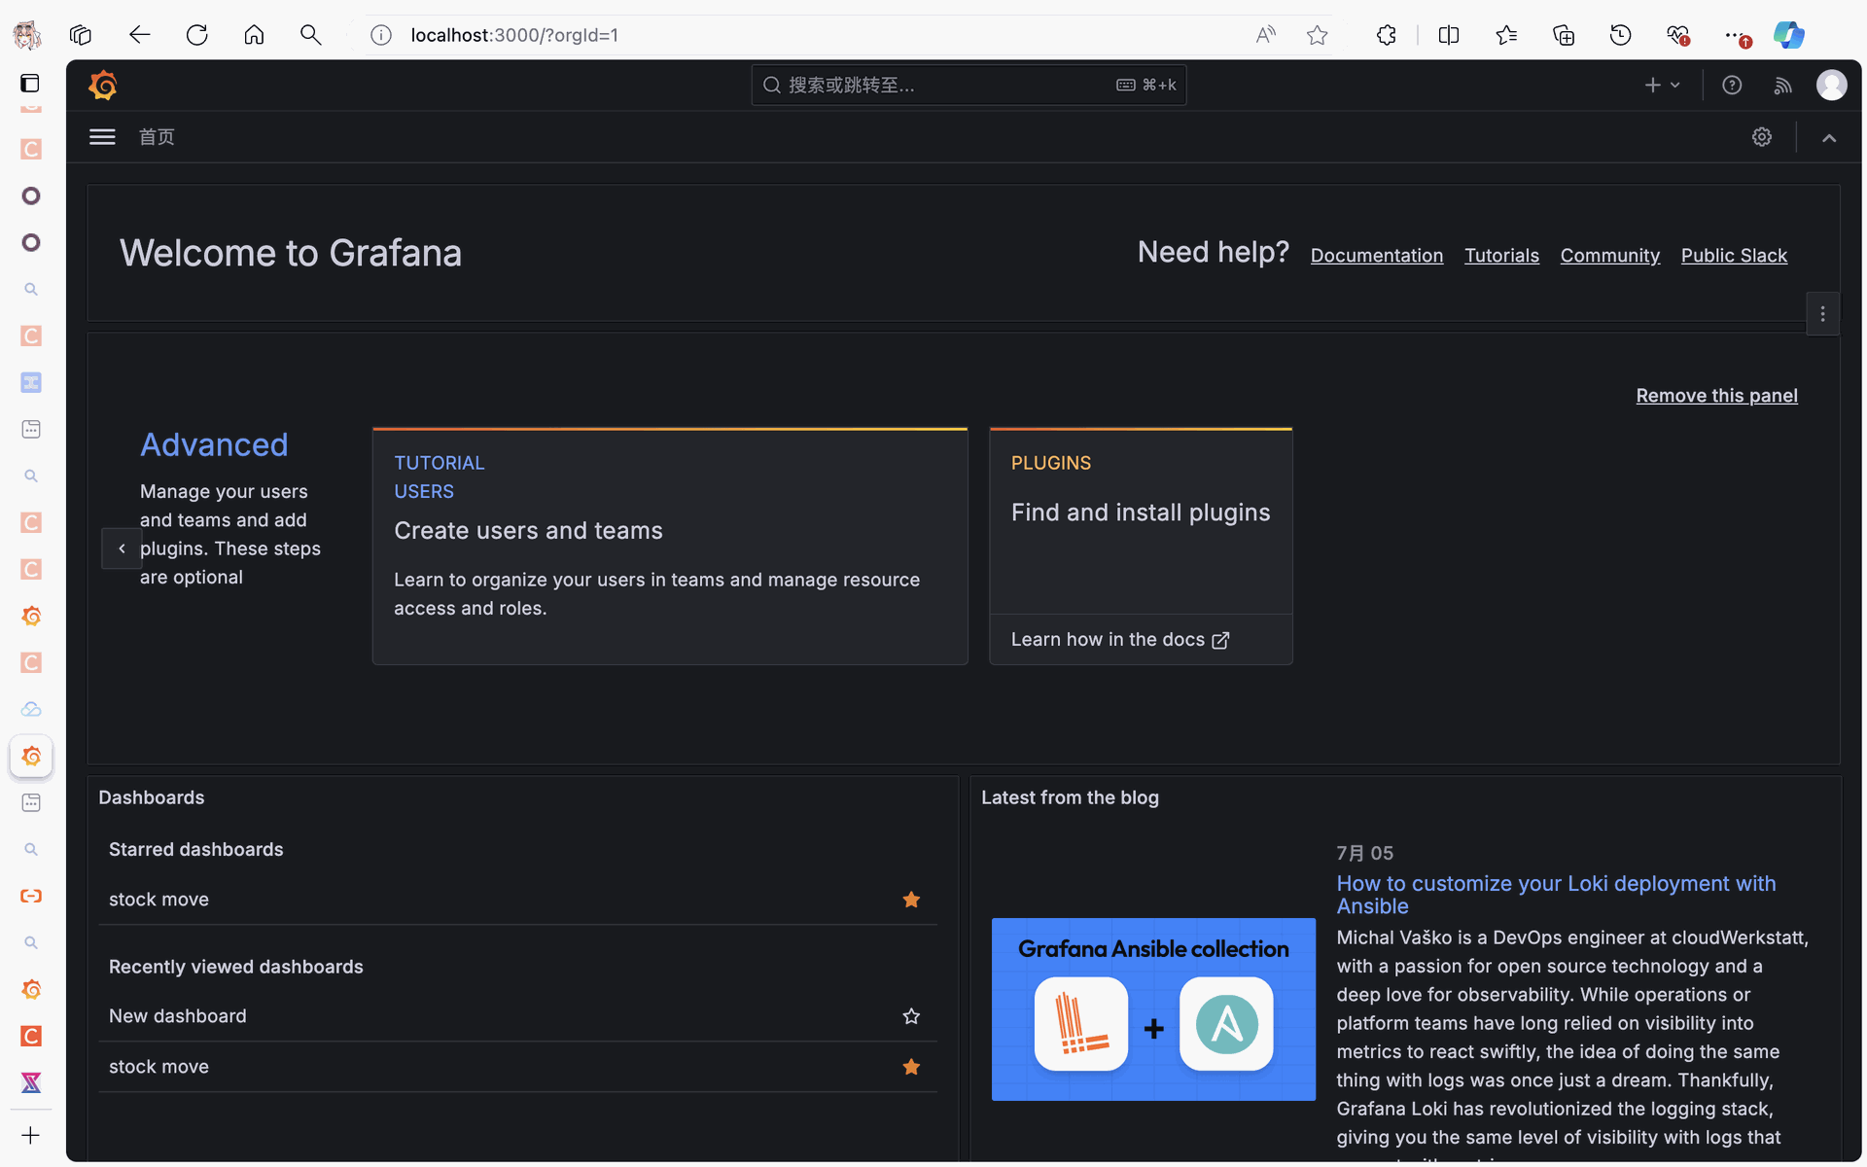This screenshot has width=1867, height=1167.
Task: Focus the search or jump-to field
Action: click(969, 86)
